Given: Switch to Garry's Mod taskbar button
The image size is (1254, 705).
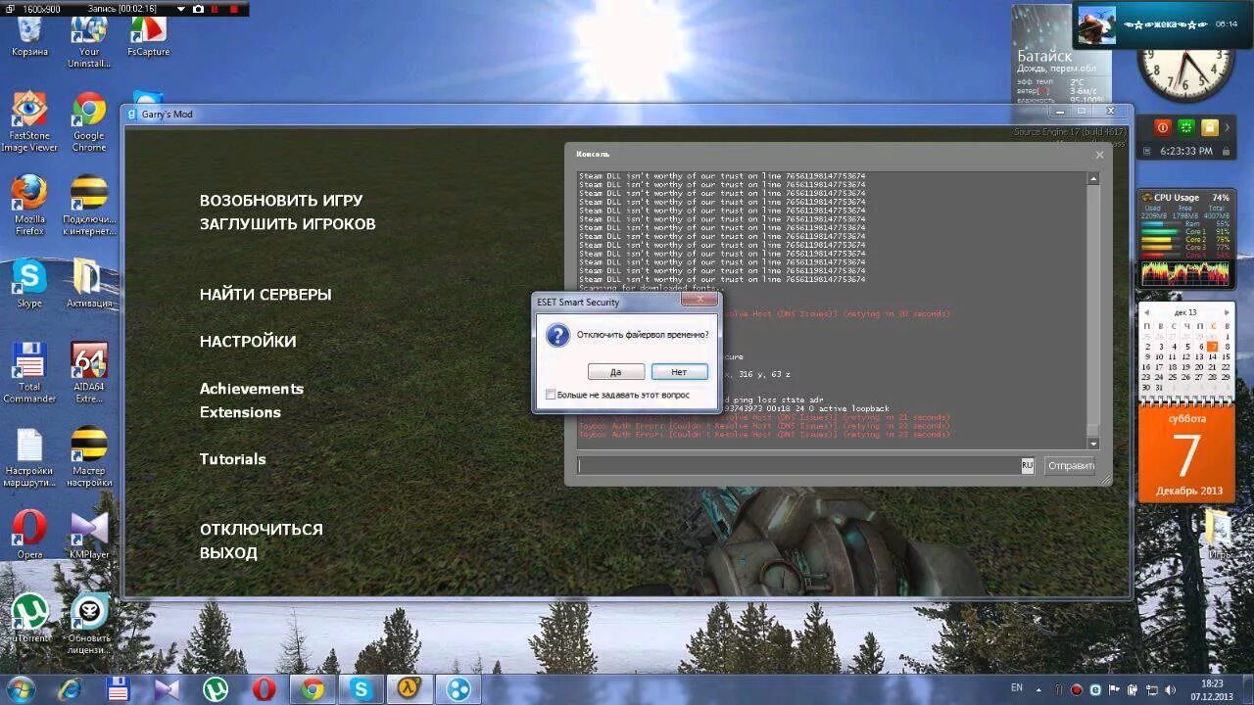Looking at the screenshot, I should [410, 689].
